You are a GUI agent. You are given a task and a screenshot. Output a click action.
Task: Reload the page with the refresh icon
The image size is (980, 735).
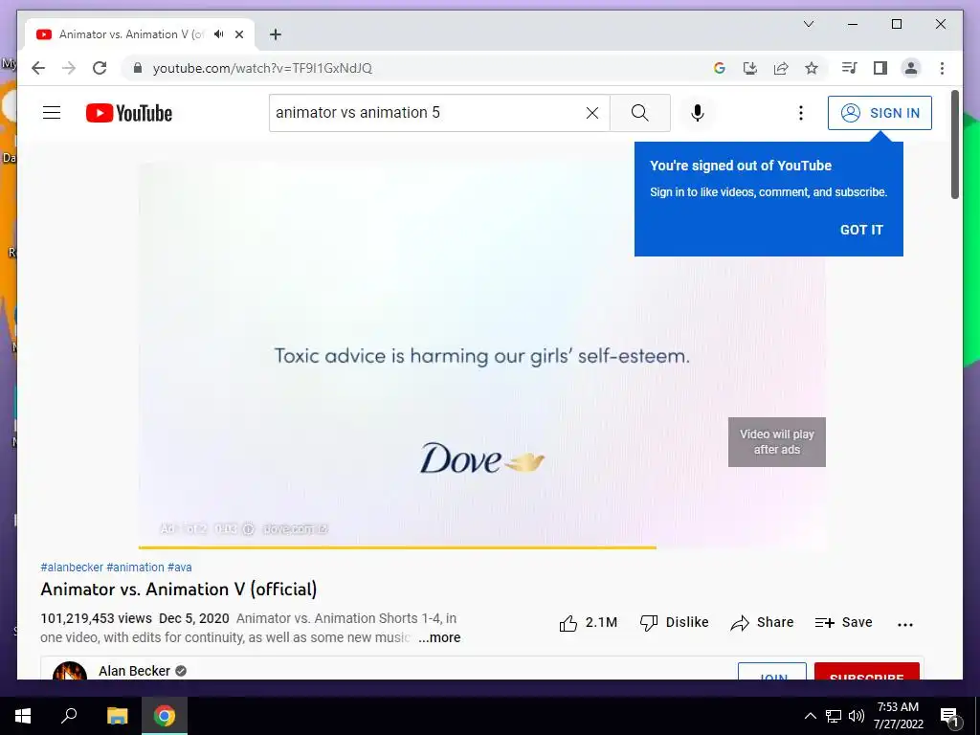[x=100, y=68]
